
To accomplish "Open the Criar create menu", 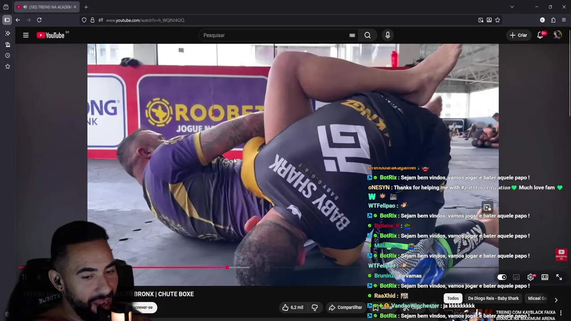I will point(518,35).
